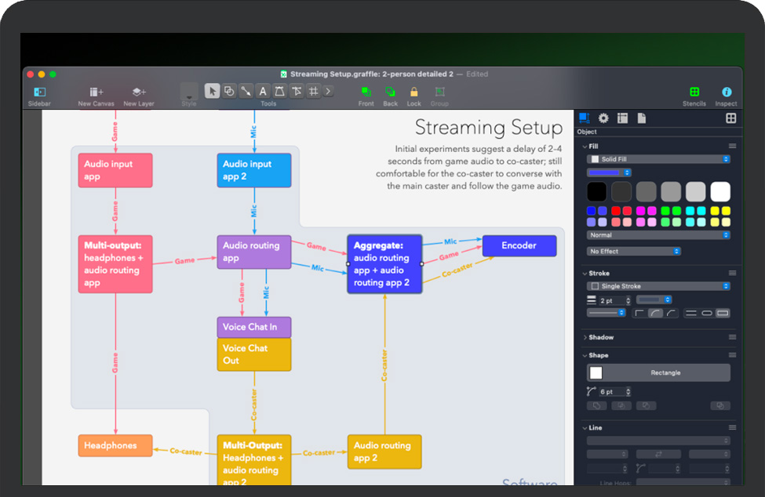Screen dimensions: 765x497
Task: Select the Aggregate box on canvas
Action: pos(384,264)
